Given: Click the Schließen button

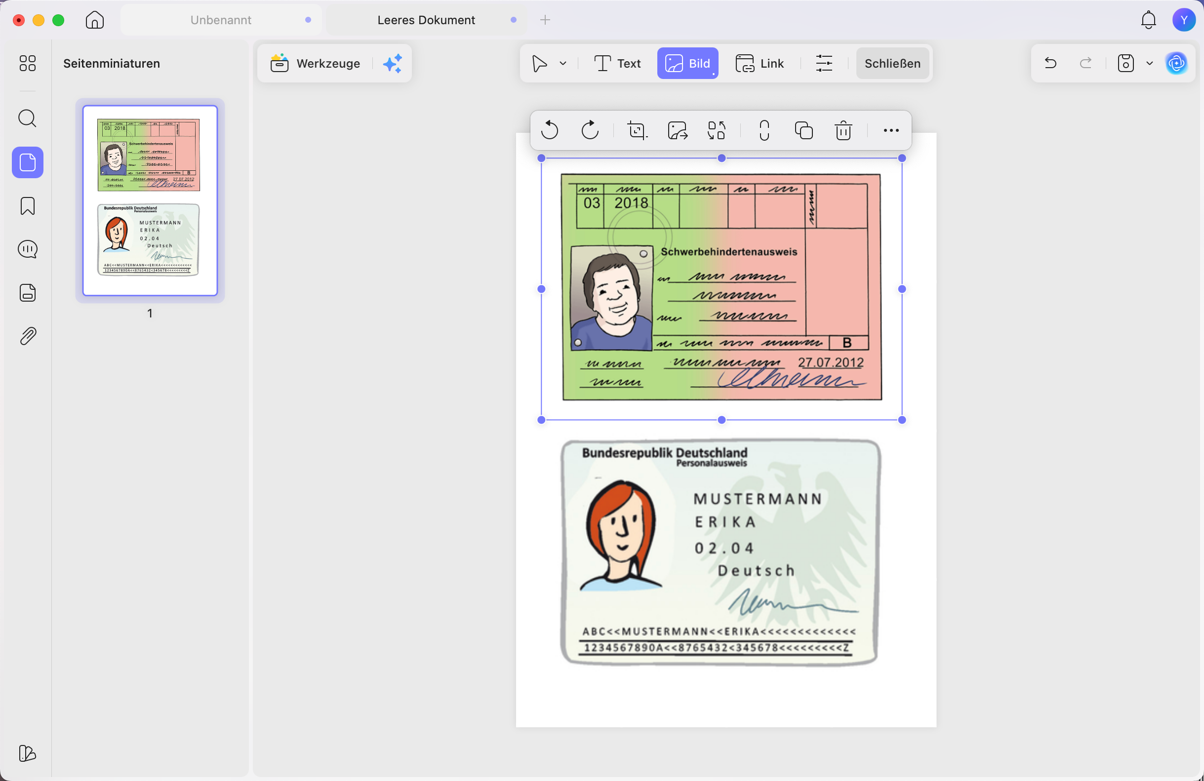Looking at the screenshot, I should [892, 64].
